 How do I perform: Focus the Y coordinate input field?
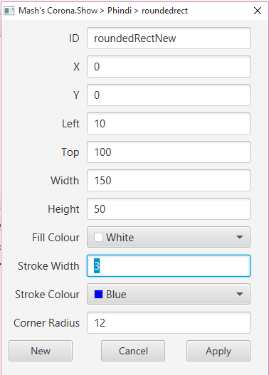coord(169,95)
